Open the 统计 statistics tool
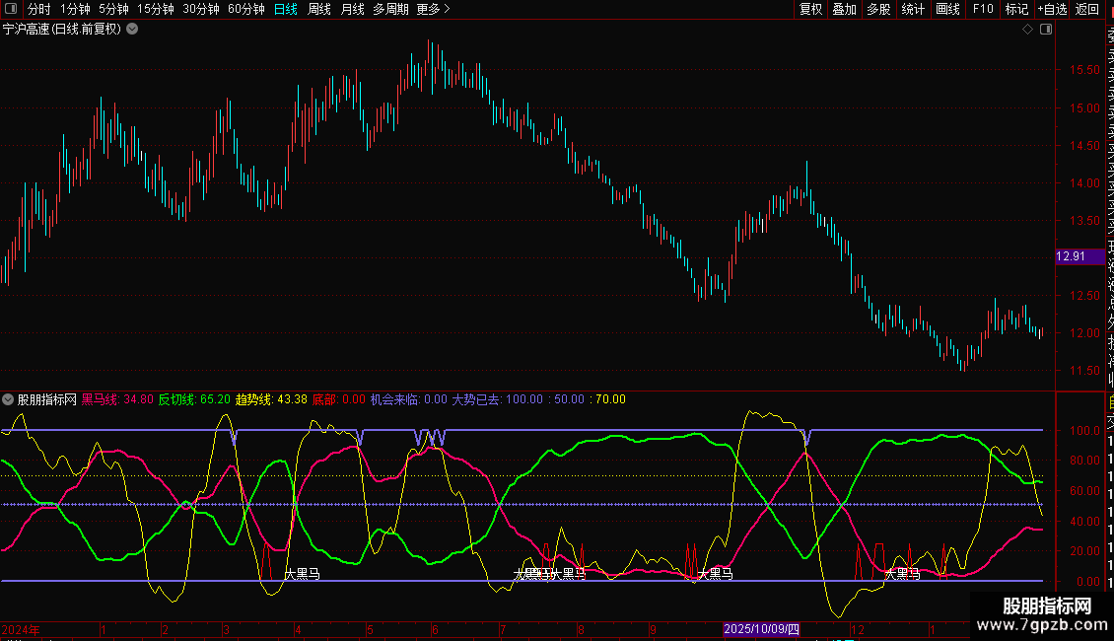Screen dimensions: 1114x641 coord(913,10)
